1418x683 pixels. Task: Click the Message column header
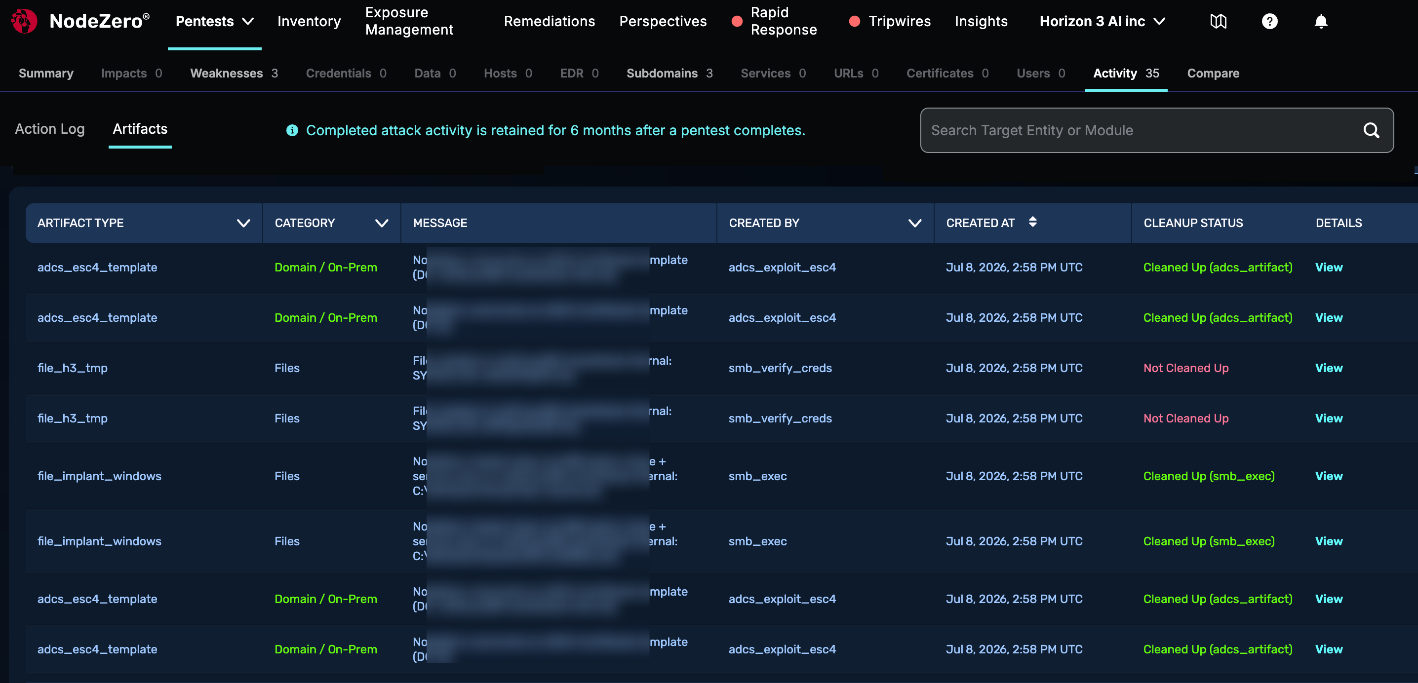pos(440,223)
